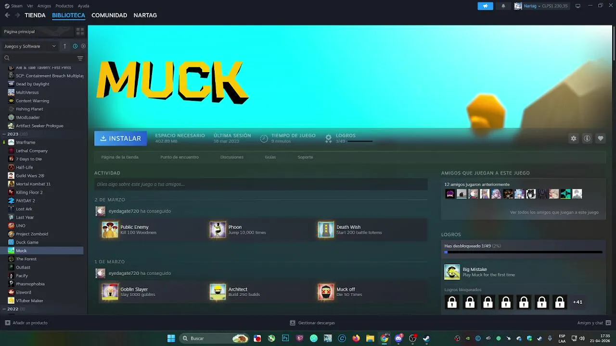The height and width of the screenshot is (346, 616).
Task: Sort library by the up arrow icon
Action: pos(65,46)
